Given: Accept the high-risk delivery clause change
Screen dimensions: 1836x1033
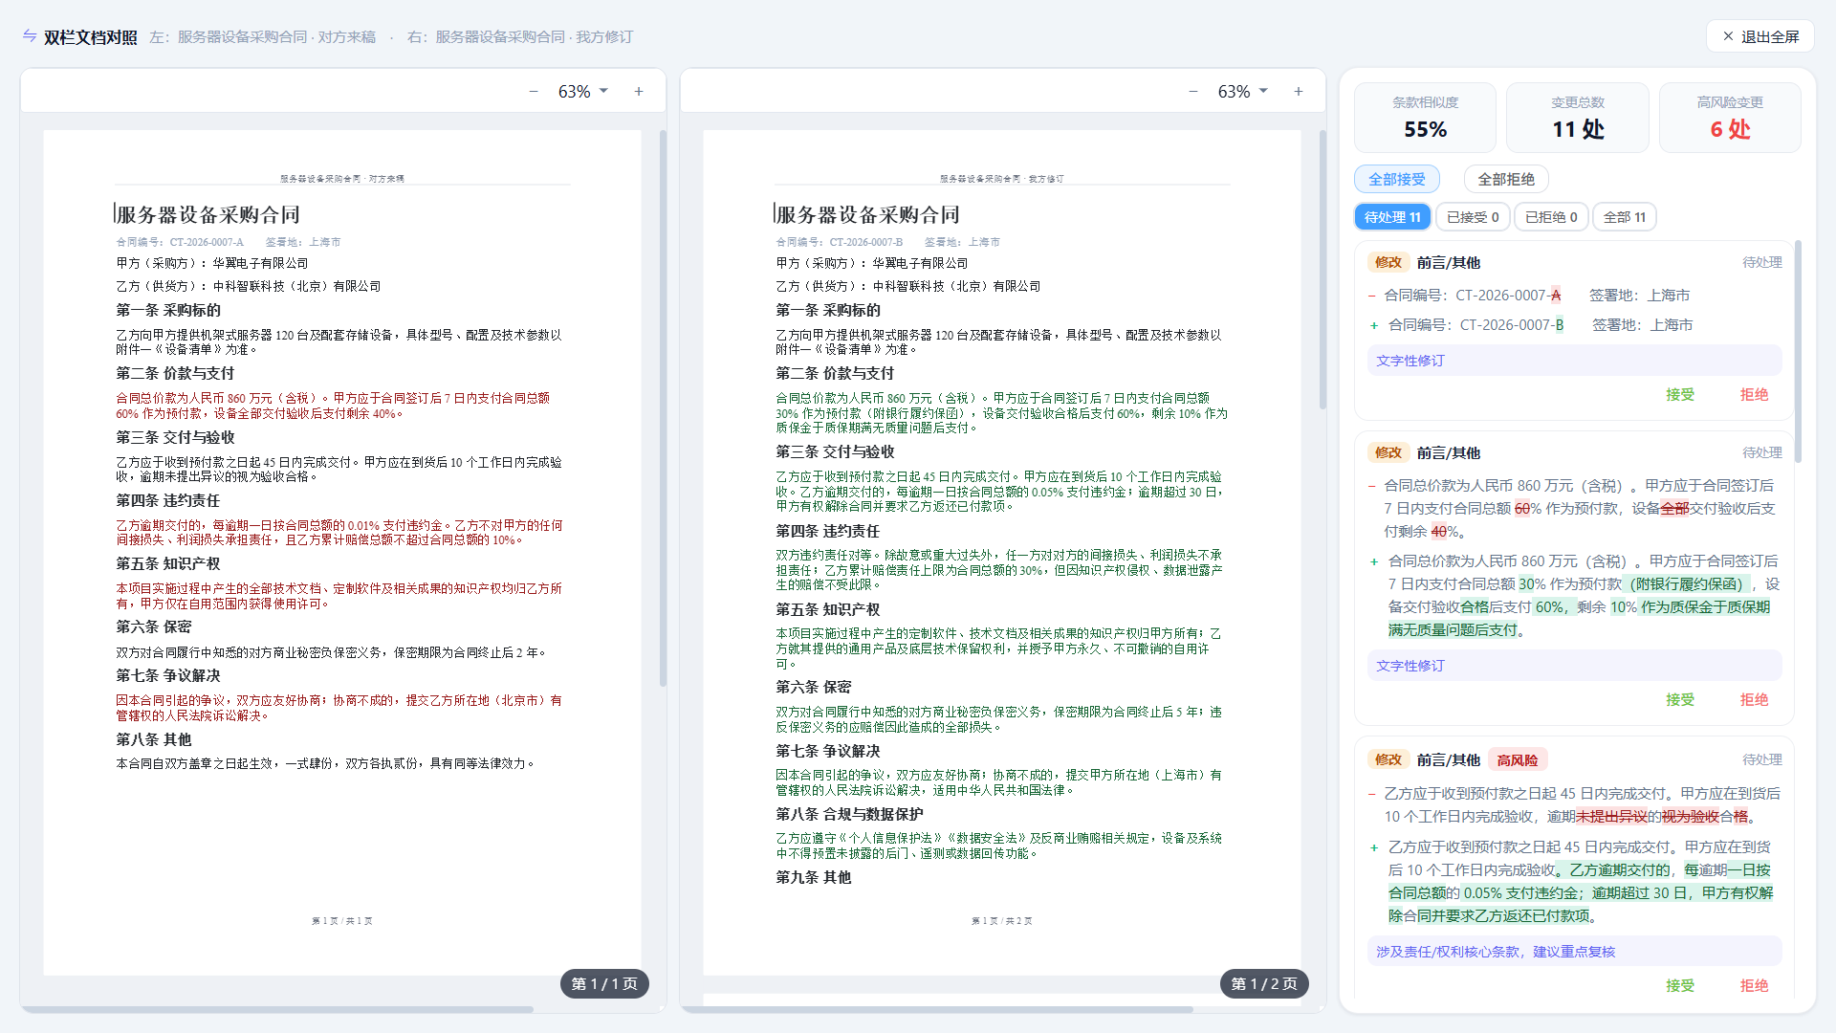Looking at the screenshot, I should tap(1680, 985).
